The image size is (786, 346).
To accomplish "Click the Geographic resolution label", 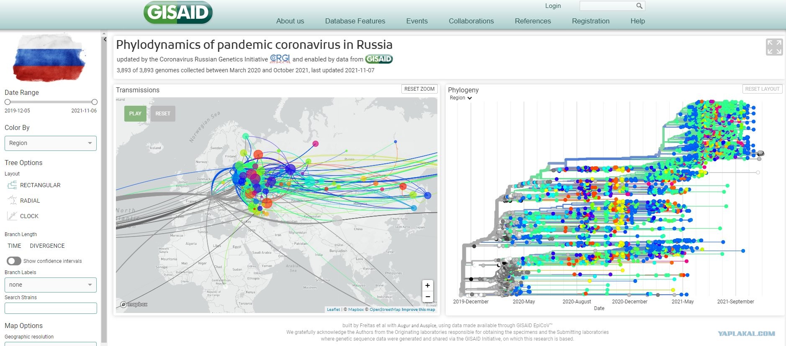I will pos(29,337).
